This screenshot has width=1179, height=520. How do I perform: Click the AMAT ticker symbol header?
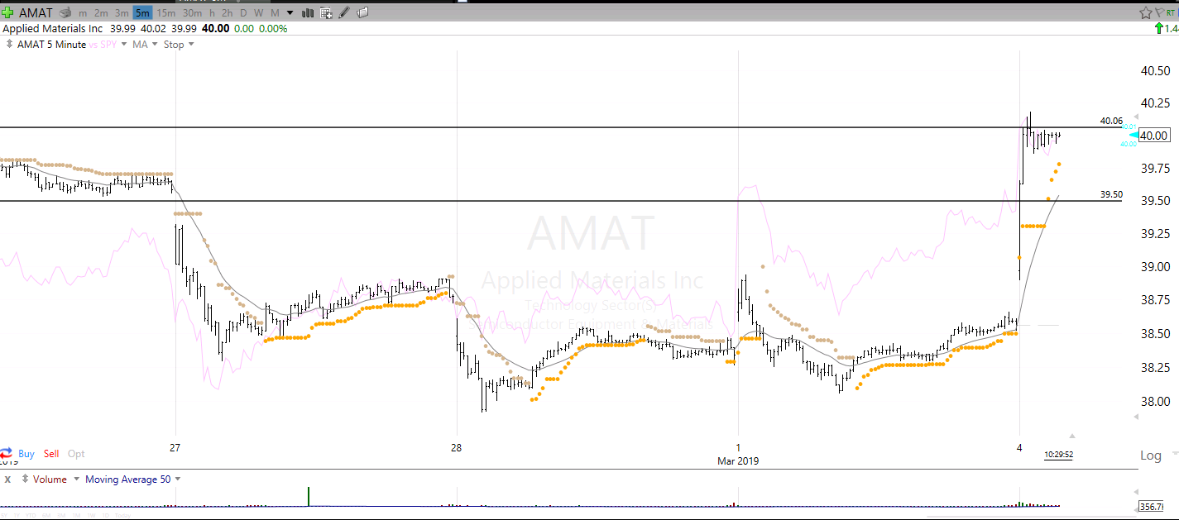point(35,13)
